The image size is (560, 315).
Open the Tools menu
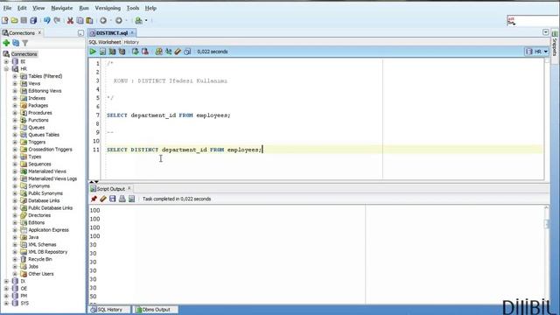pyautogui.click(x=133, y=8)
